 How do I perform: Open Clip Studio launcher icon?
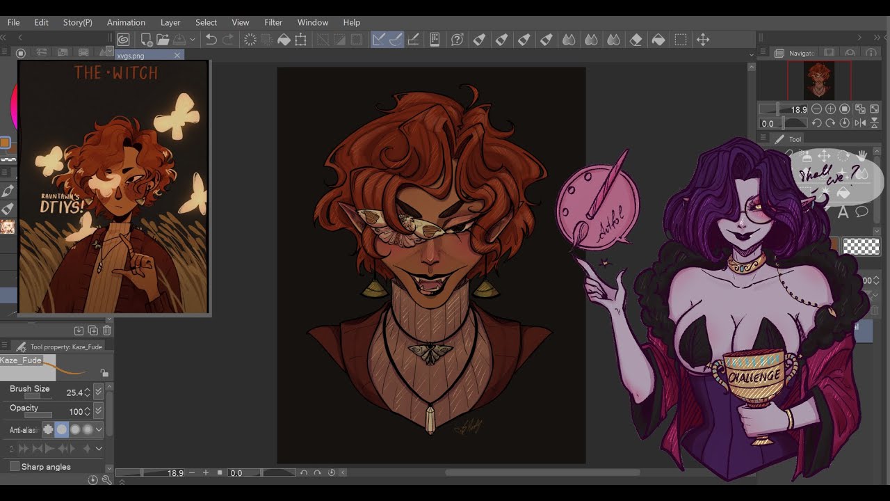pos(123,40)
